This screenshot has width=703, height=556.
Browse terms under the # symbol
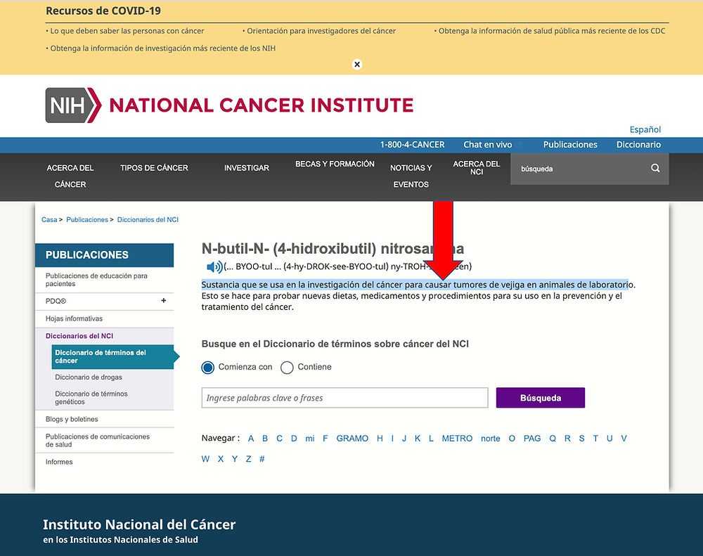coord(262,459)
